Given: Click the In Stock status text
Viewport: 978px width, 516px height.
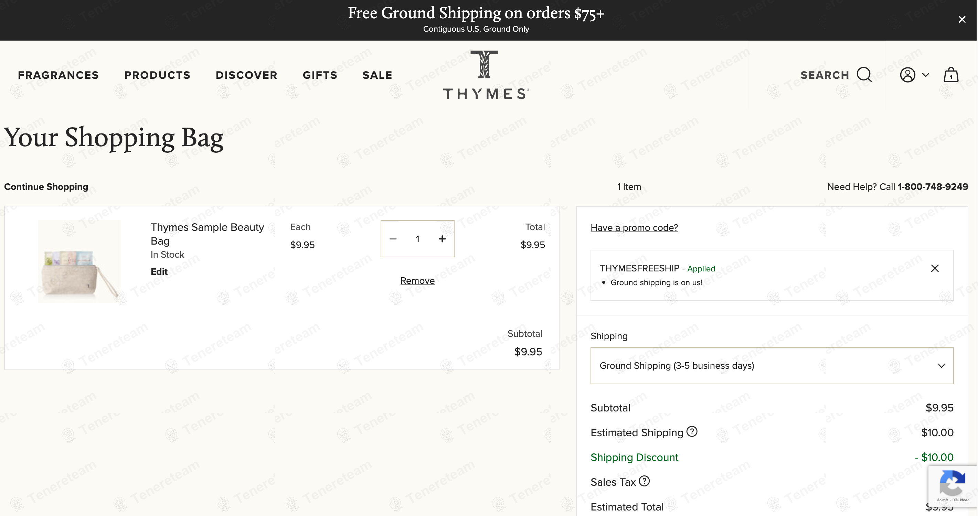Looking at the screenshot, I should click(168, 255).
